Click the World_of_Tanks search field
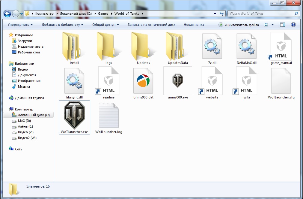 (x=261, y=14)
